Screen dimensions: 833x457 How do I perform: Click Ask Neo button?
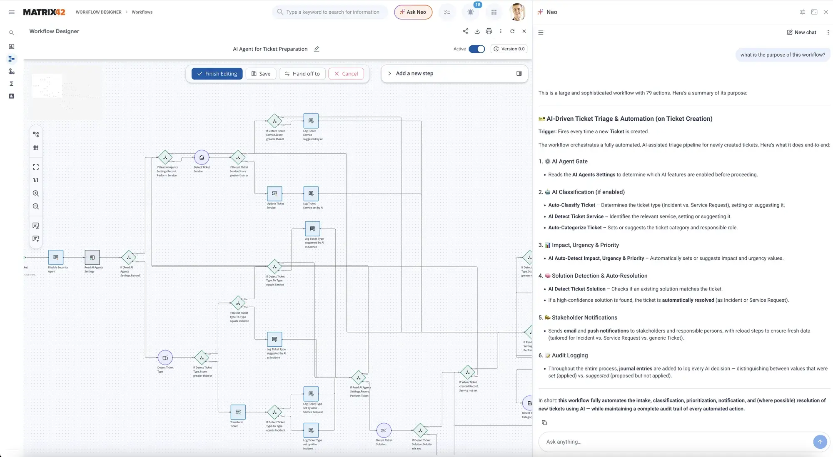pos(413,12)
